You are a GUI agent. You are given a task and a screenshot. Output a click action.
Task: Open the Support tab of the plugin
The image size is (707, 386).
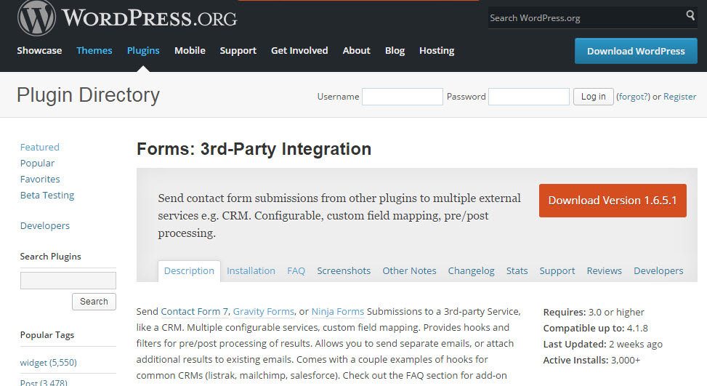[x=557, y=271]
